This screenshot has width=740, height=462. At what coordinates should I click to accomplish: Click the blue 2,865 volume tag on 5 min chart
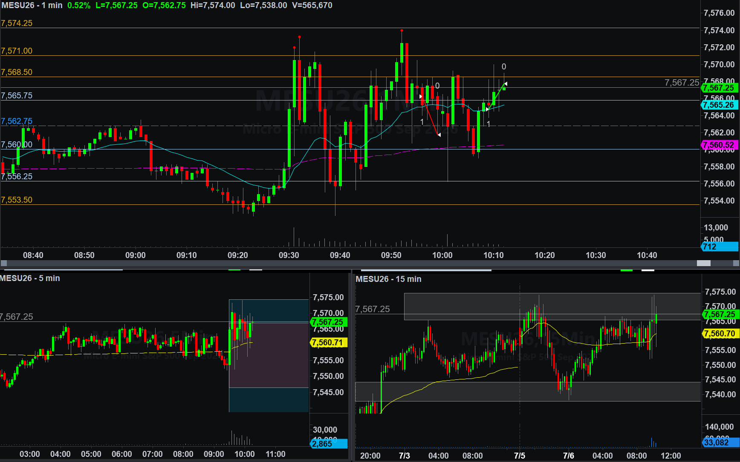click(x=329, y=444)
